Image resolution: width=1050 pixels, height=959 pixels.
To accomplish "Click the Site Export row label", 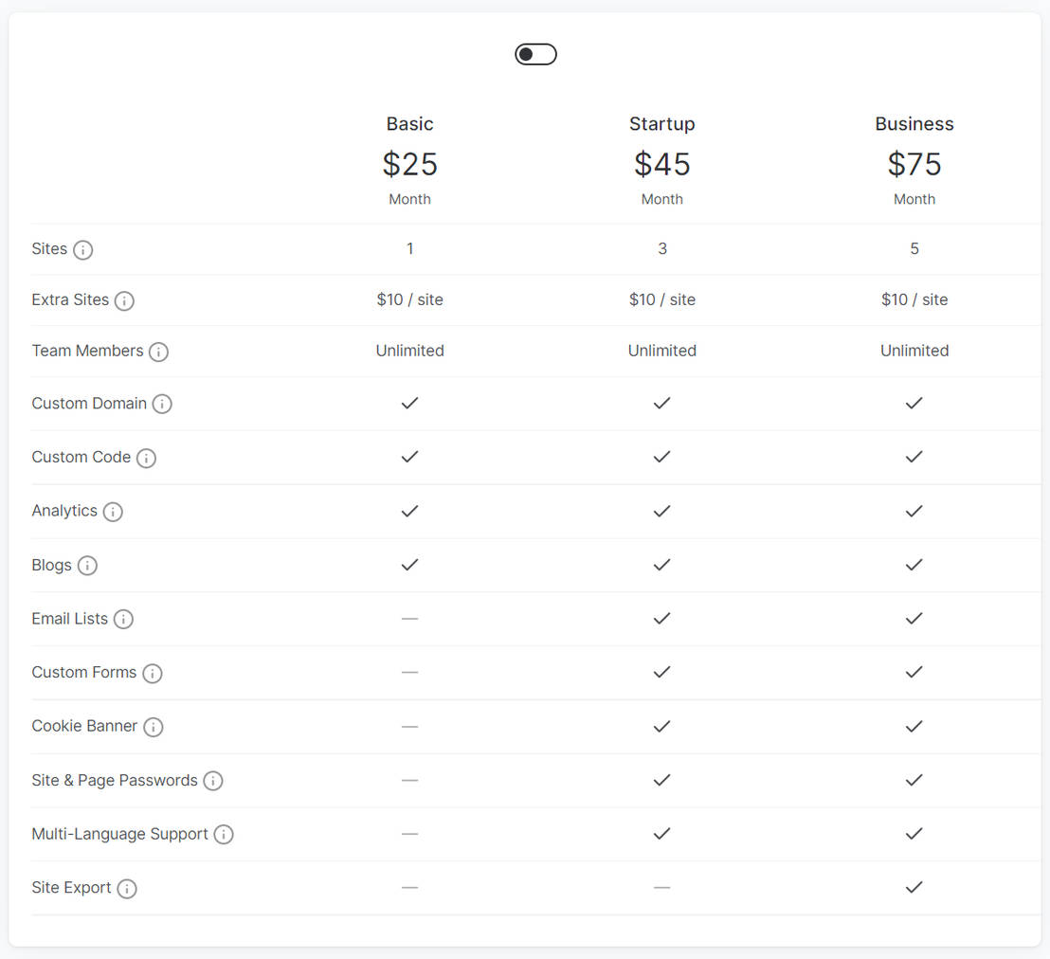I will [72, 887].
